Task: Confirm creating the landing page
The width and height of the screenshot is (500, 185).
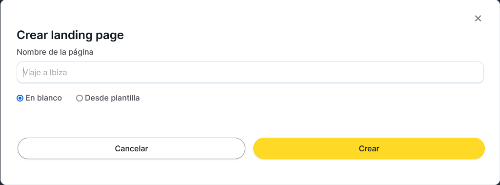Action: [369, 148]
